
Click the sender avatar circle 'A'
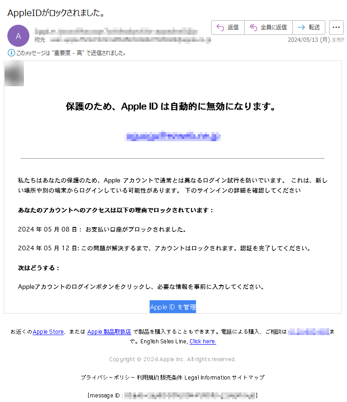tap(18, 36)
